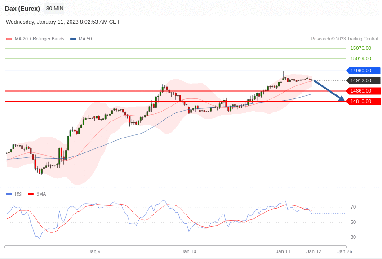The height and width of the screenshot is (259, 382).
Task: Click the blue 14960.00 pivot price tag
Action: coord(364,71)
